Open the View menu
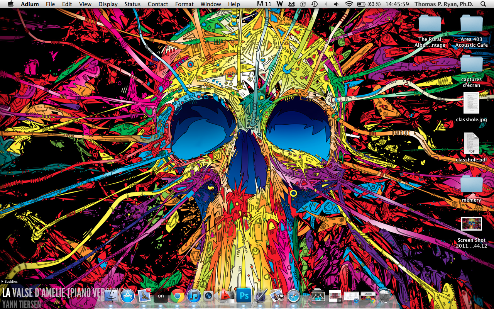 point(85,4)
